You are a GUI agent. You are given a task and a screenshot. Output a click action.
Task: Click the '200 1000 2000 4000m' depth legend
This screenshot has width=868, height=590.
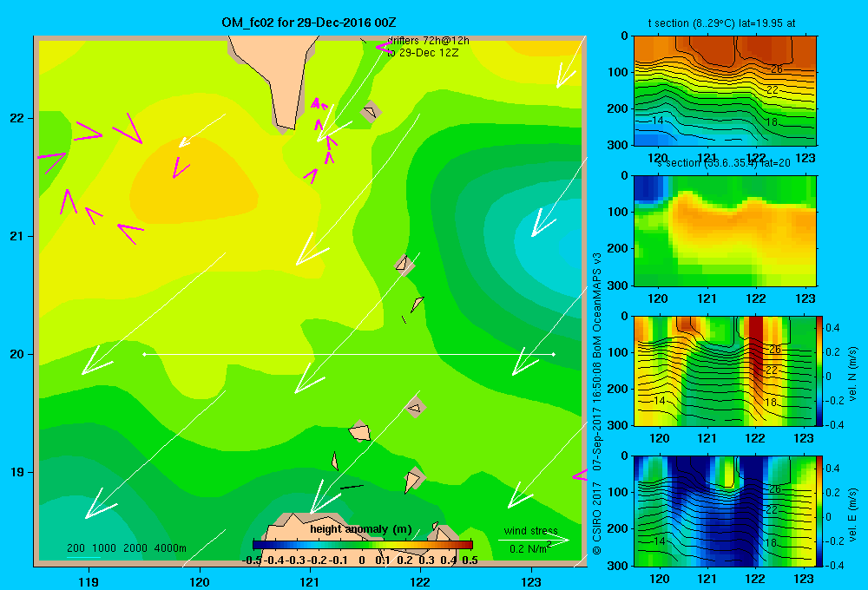point(127,548)
